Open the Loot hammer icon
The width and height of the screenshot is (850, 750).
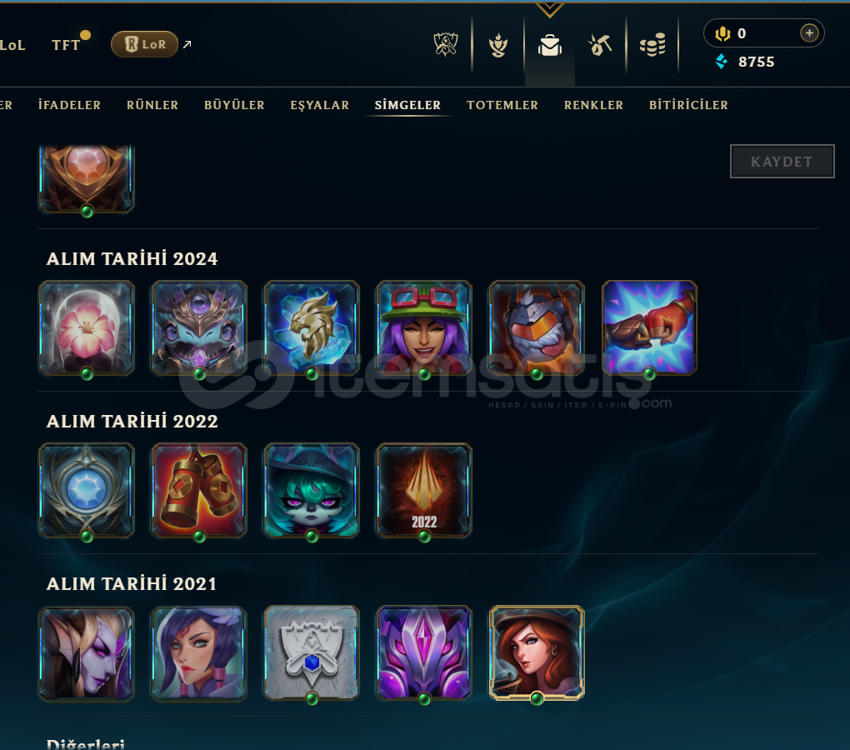[x=600, y=46]
